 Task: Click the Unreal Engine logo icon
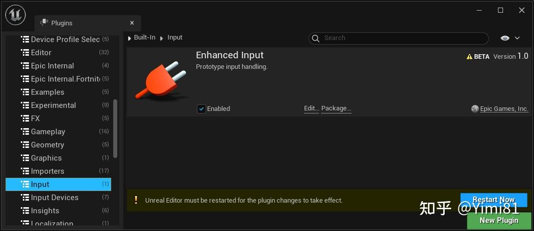[x=15, y=15]
